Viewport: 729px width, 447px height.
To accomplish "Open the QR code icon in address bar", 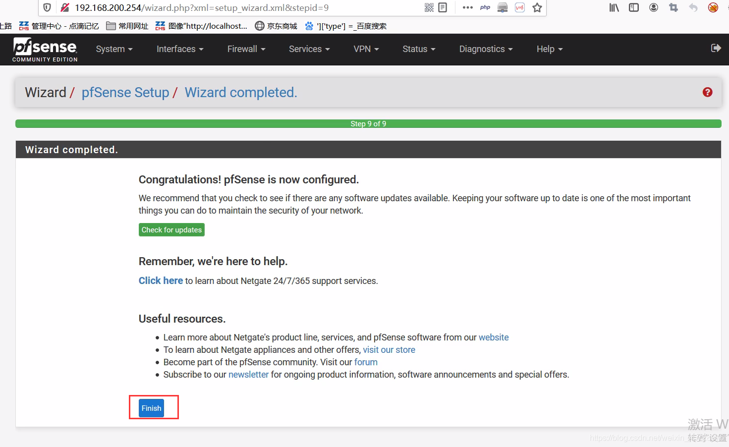I will 429,7.
